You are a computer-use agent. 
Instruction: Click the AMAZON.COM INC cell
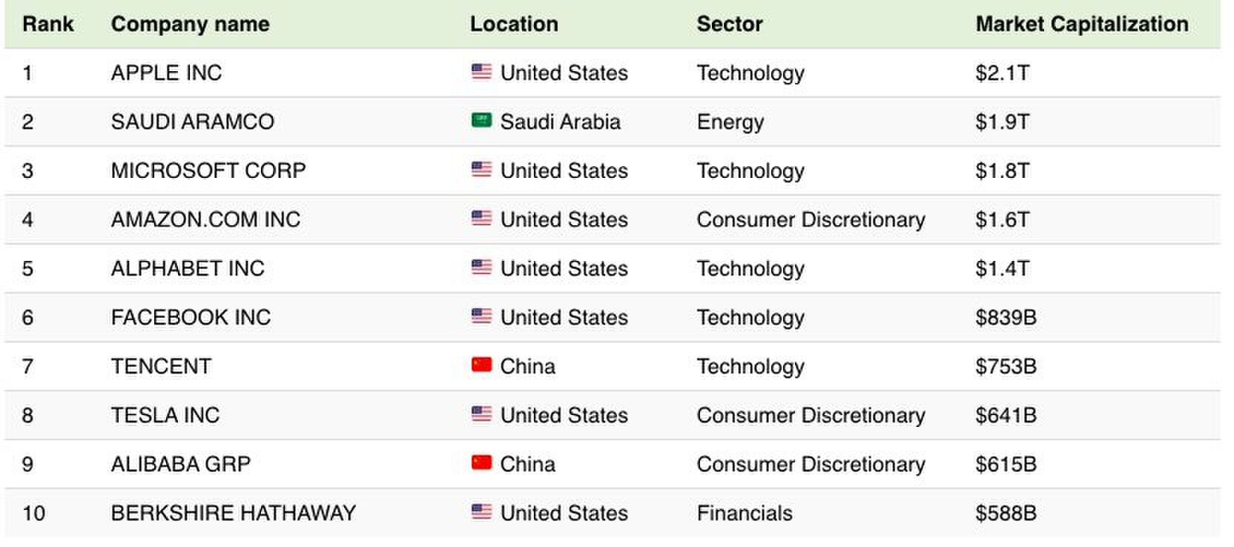(x=205, y=219)
